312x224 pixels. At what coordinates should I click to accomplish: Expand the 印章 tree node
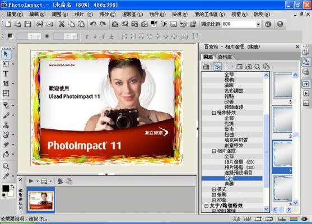214,200
